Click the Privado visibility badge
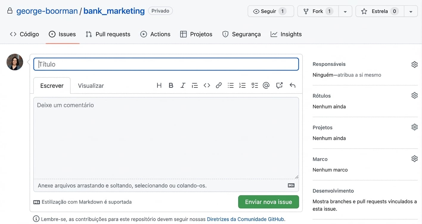 pos(160,11)
